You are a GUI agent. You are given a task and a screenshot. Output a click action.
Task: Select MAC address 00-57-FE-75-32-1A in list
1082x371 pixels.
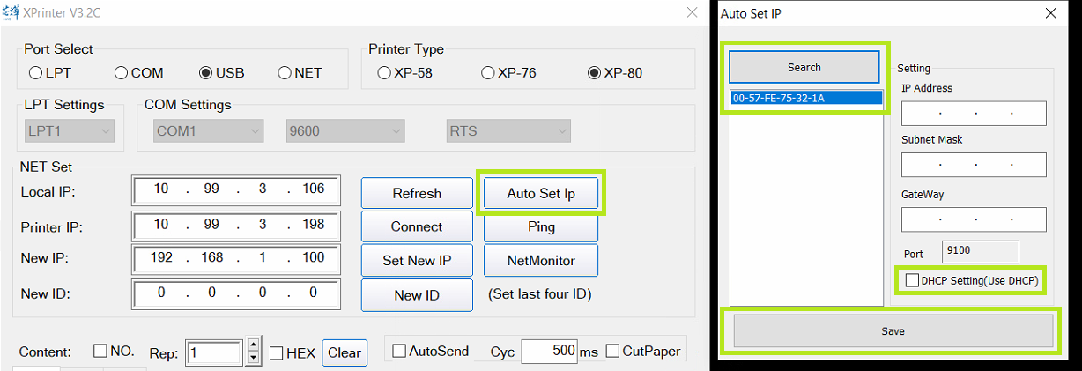coord(806,98)
